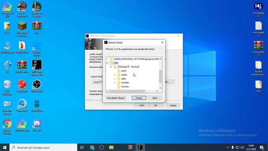Expand the models folder node

[114, 83]
